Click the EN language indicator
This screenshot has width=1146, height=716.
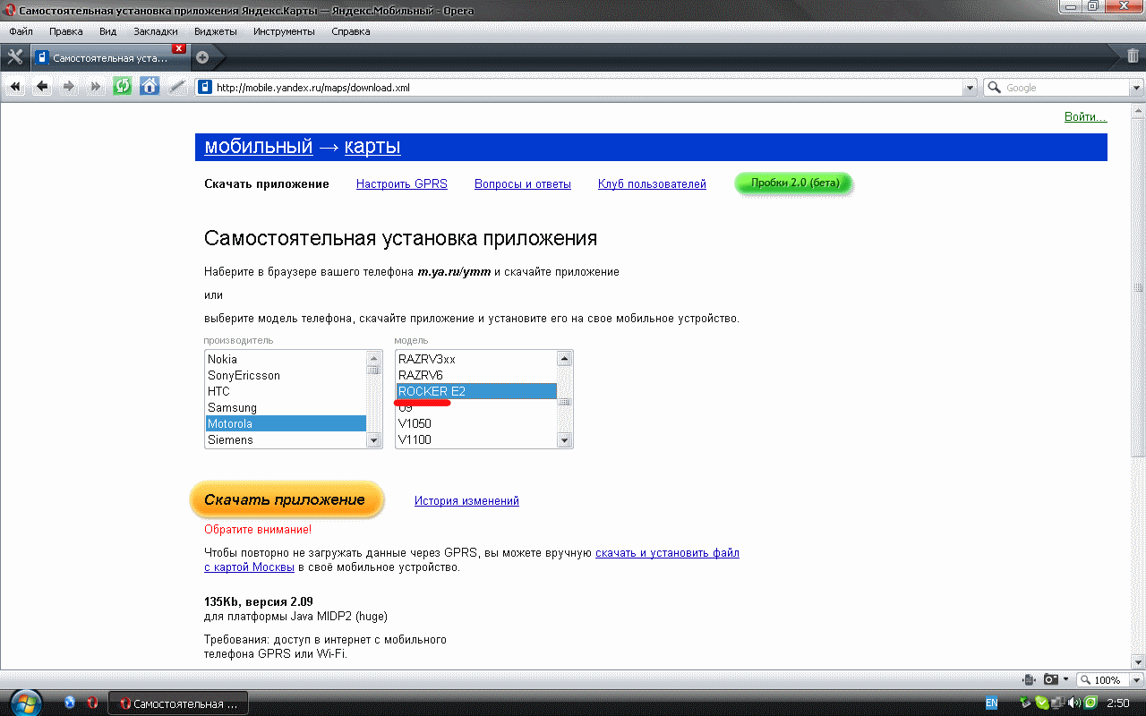(x=991, y=703)
